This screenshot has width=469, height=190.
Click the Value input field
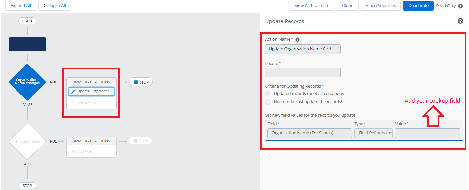(x=427, y=133)
